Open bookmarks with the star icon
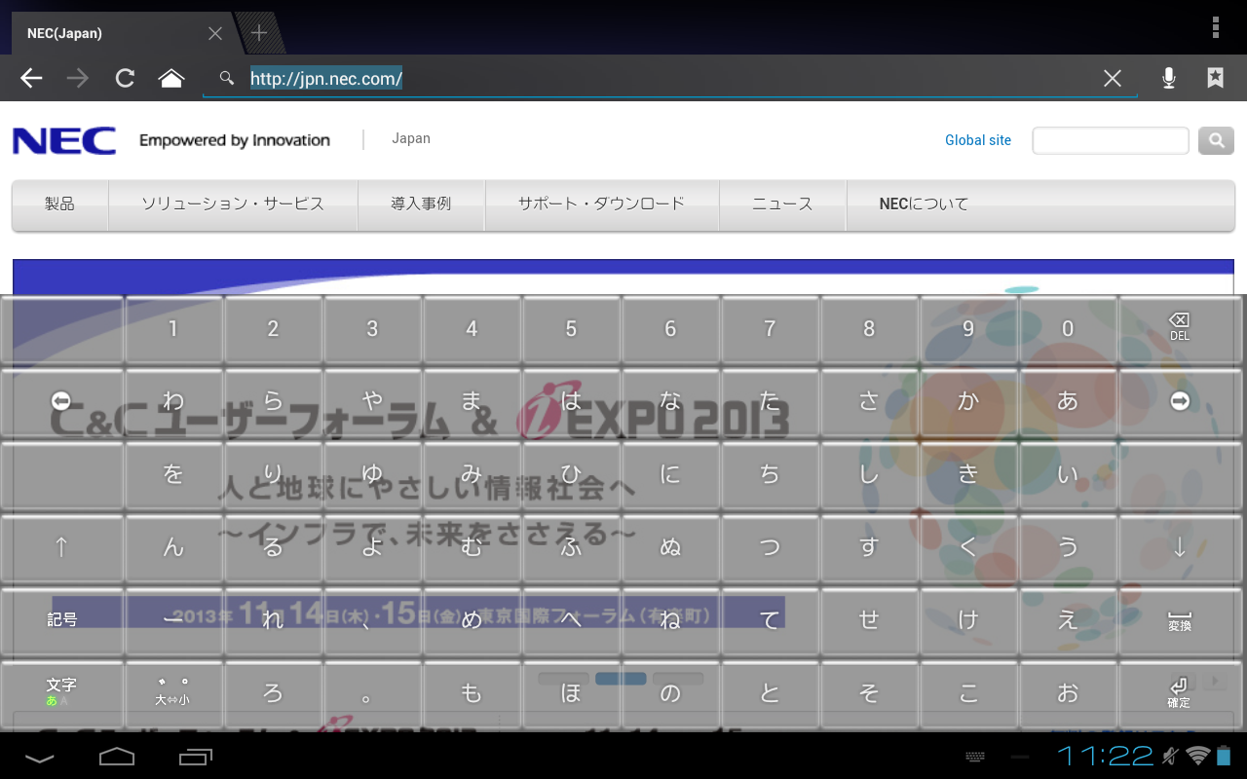 pyautogui.click(x=1216, y=79)
